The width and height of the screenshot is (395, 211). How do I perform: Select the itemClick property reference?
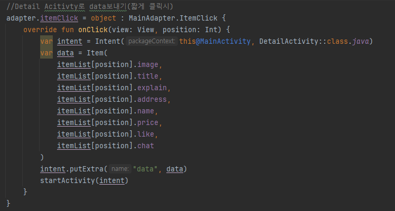coord(59,18)
